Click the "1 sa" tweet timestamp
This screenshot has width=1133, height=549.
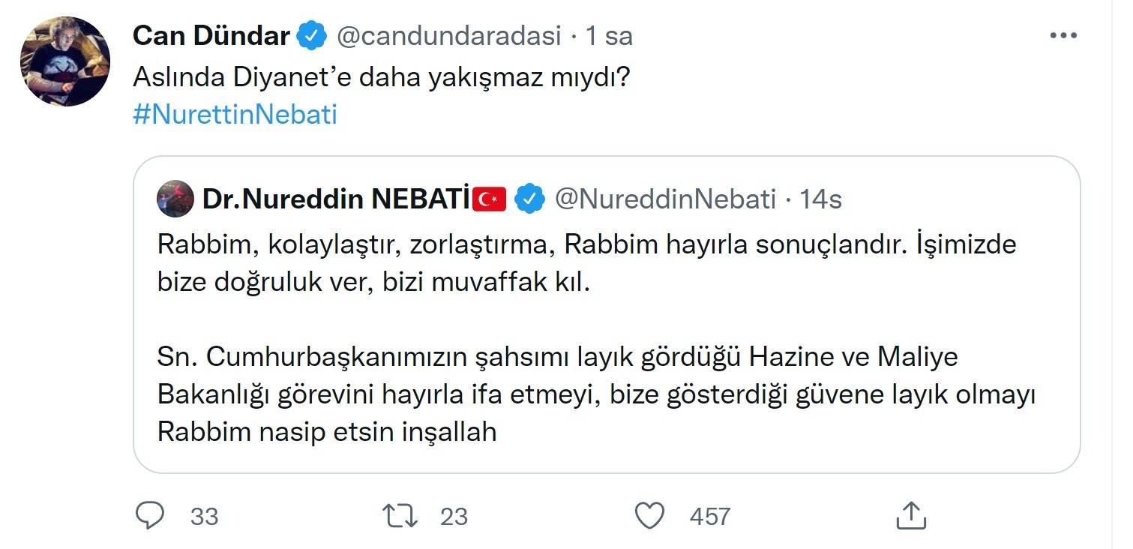pyautogui.click(x=609, y=36)
